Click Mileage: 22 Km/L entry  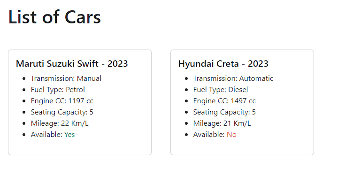[60, 123]
